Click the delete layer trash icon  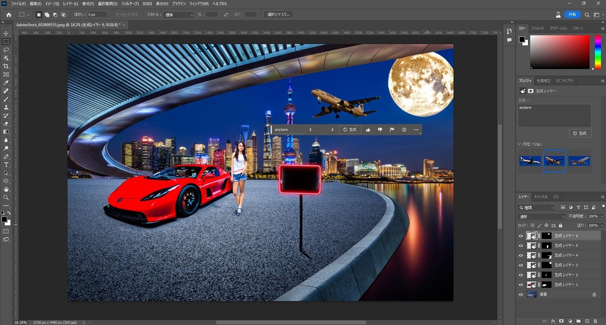click(x=595, y=321)
